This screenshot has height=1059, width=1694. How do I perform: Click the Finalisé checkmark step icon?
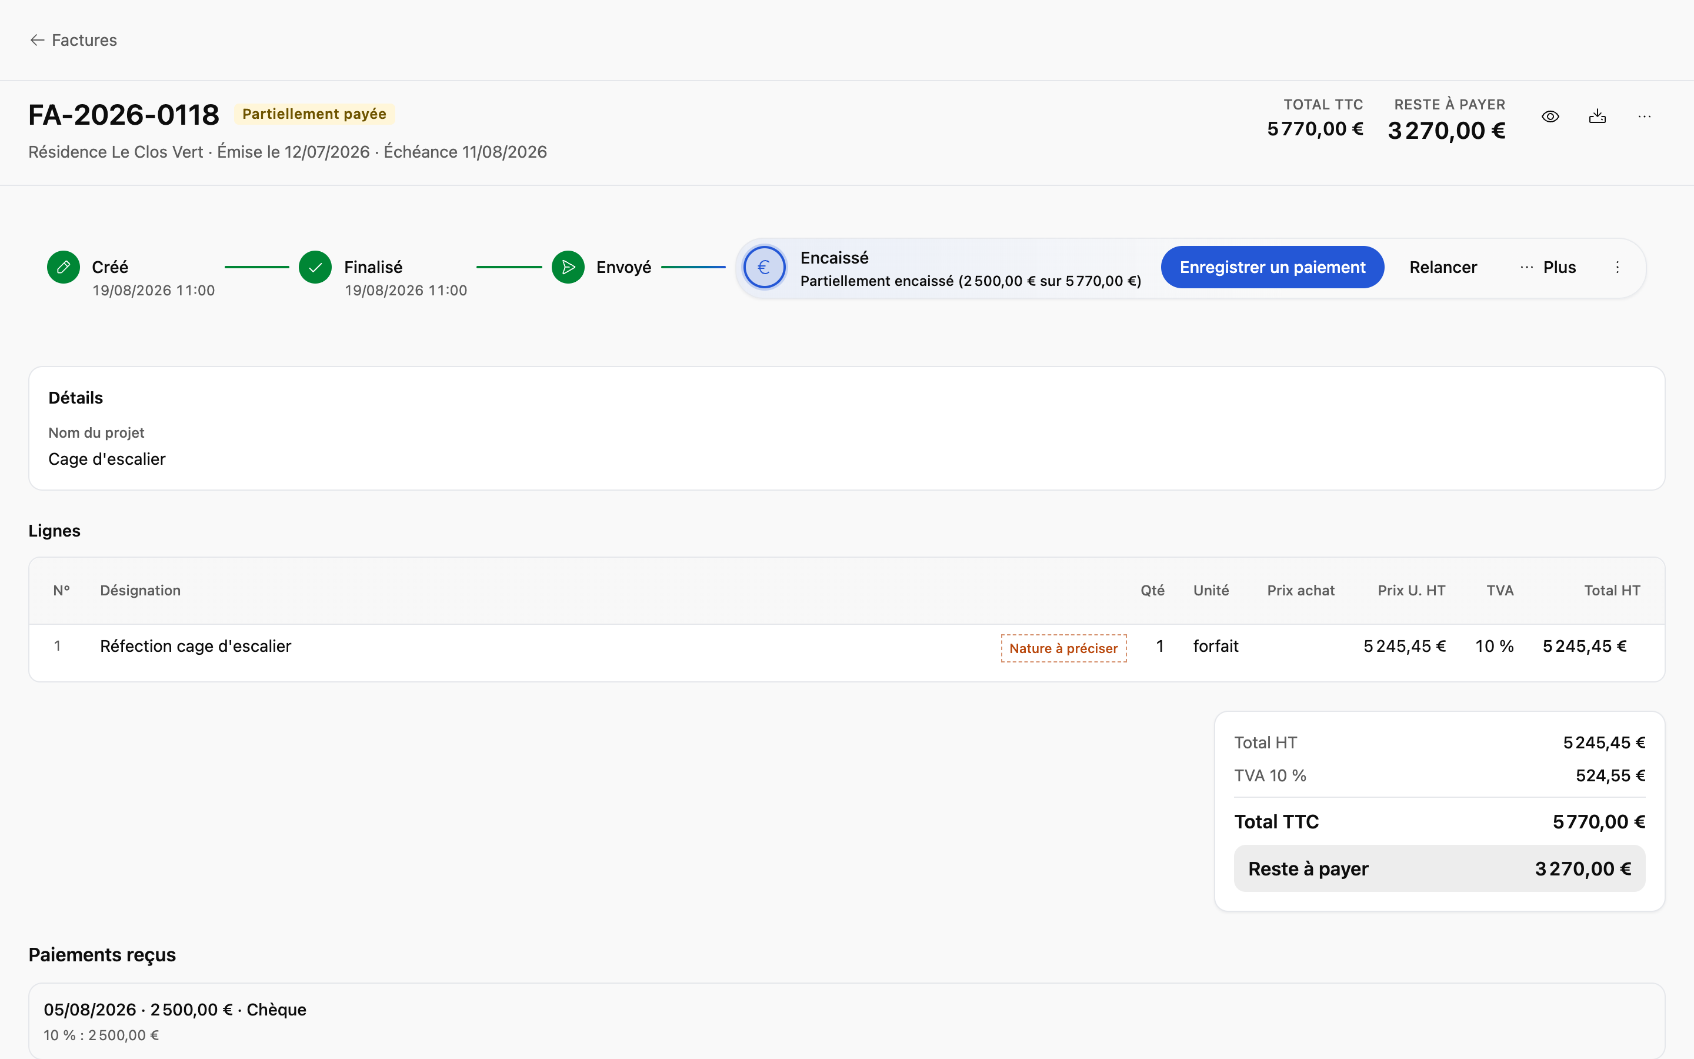click(315, 267)
